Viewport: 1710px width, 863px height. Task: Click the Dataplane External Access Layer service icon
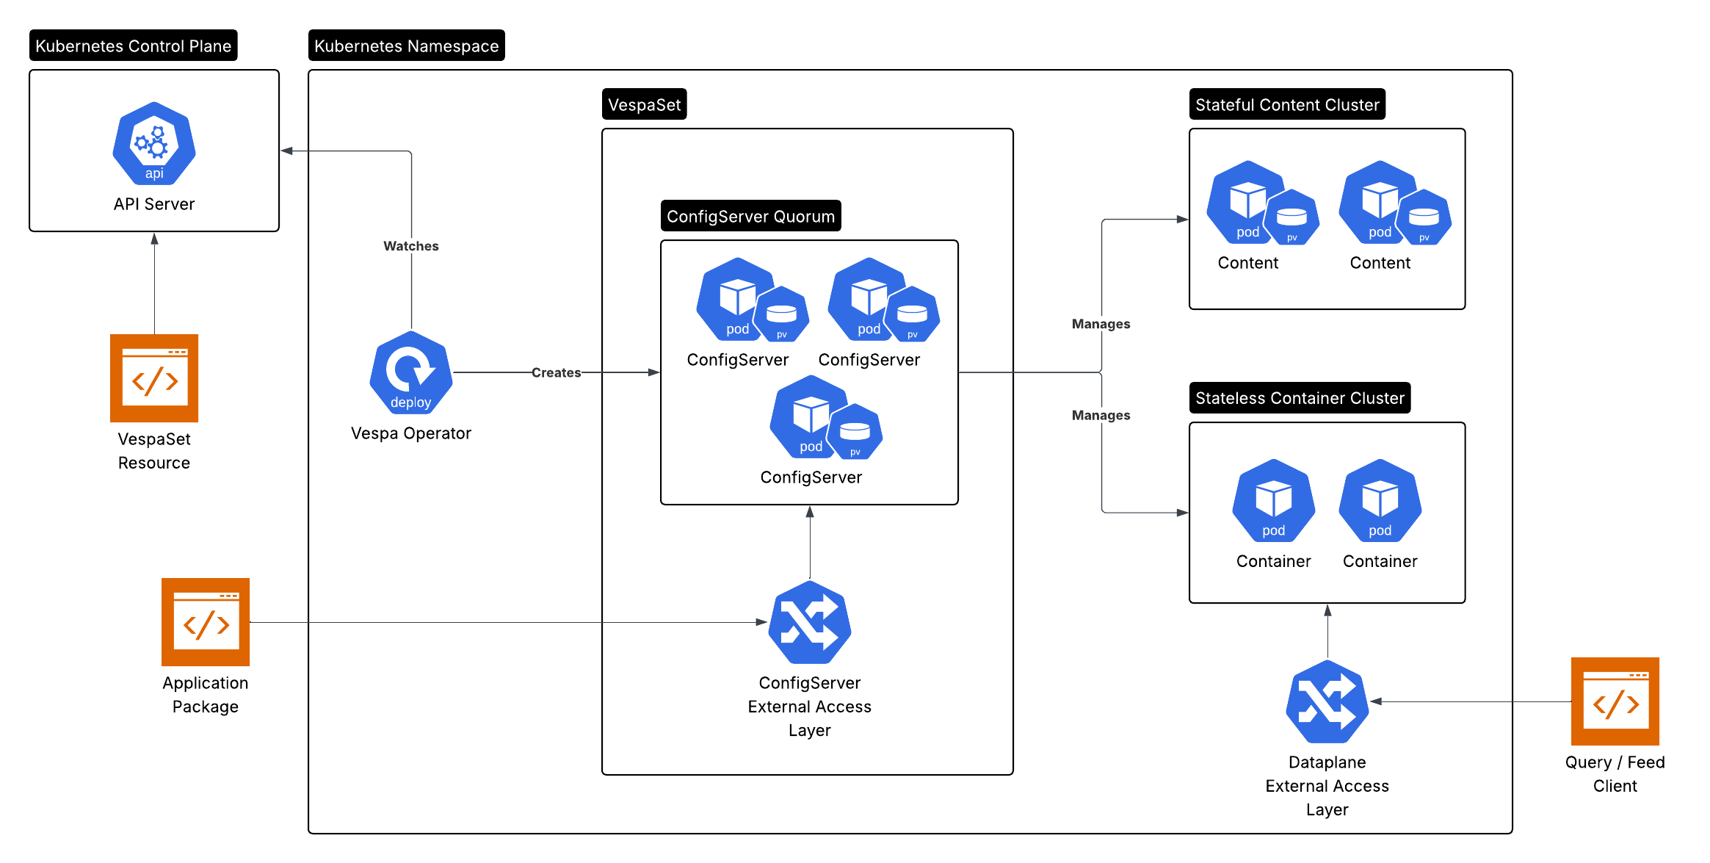pyautogui.click(x=1326, y=701)
